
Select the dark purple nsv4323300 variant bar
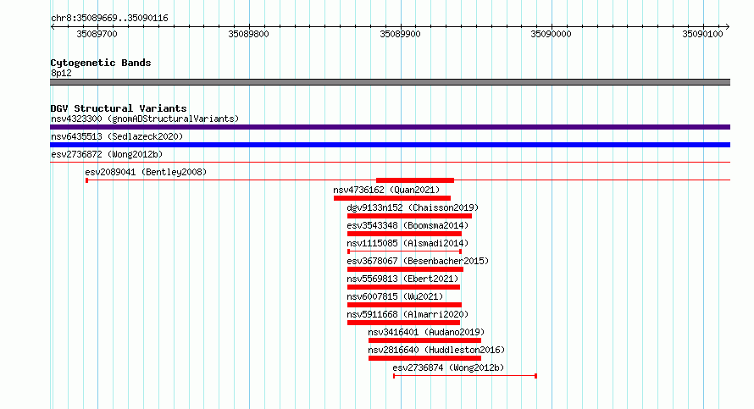[390, 127]
